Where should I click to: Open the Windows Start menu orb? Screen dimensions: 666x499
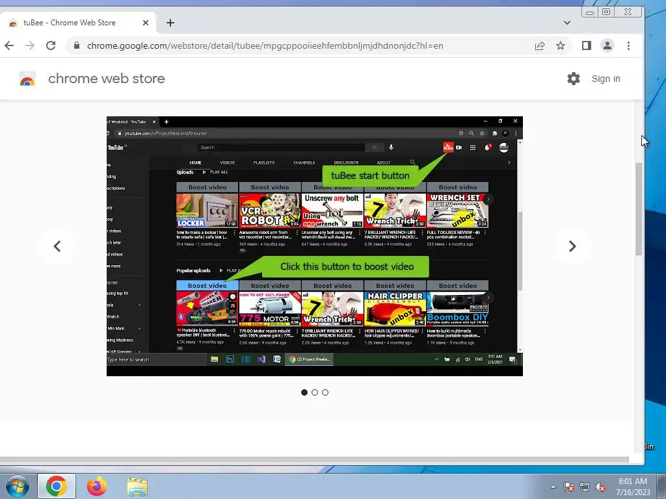tap(17, 486)
